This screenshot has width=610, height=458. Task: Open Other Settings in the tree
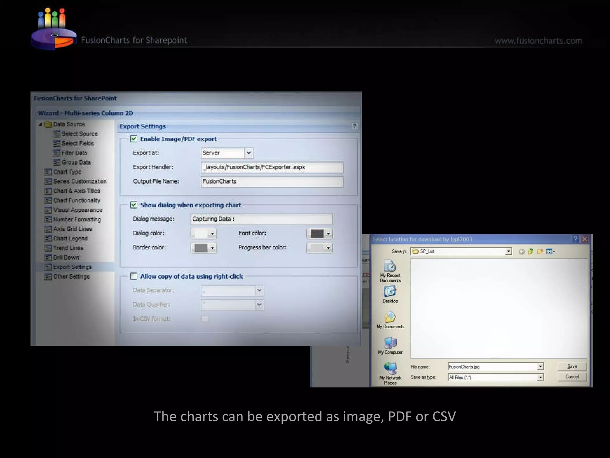[x=71, y=277]
